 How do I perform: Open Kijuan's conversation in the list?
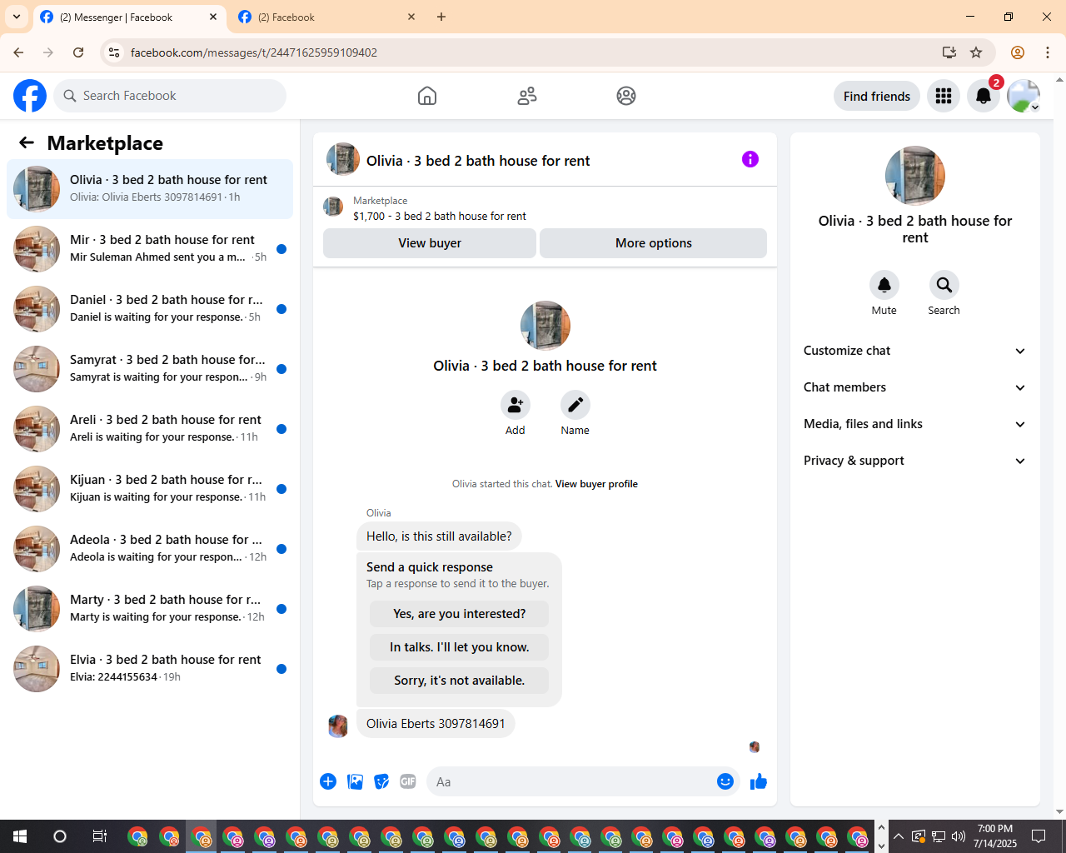coord(150,489)
